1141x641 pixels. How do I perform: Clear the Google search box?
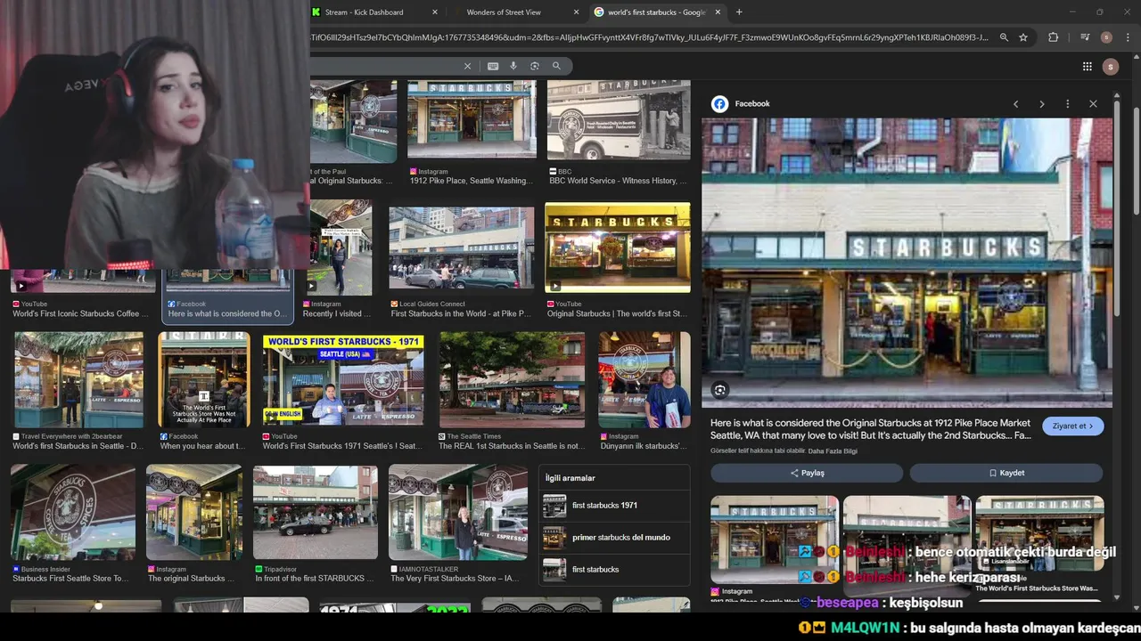coord(467,66)
